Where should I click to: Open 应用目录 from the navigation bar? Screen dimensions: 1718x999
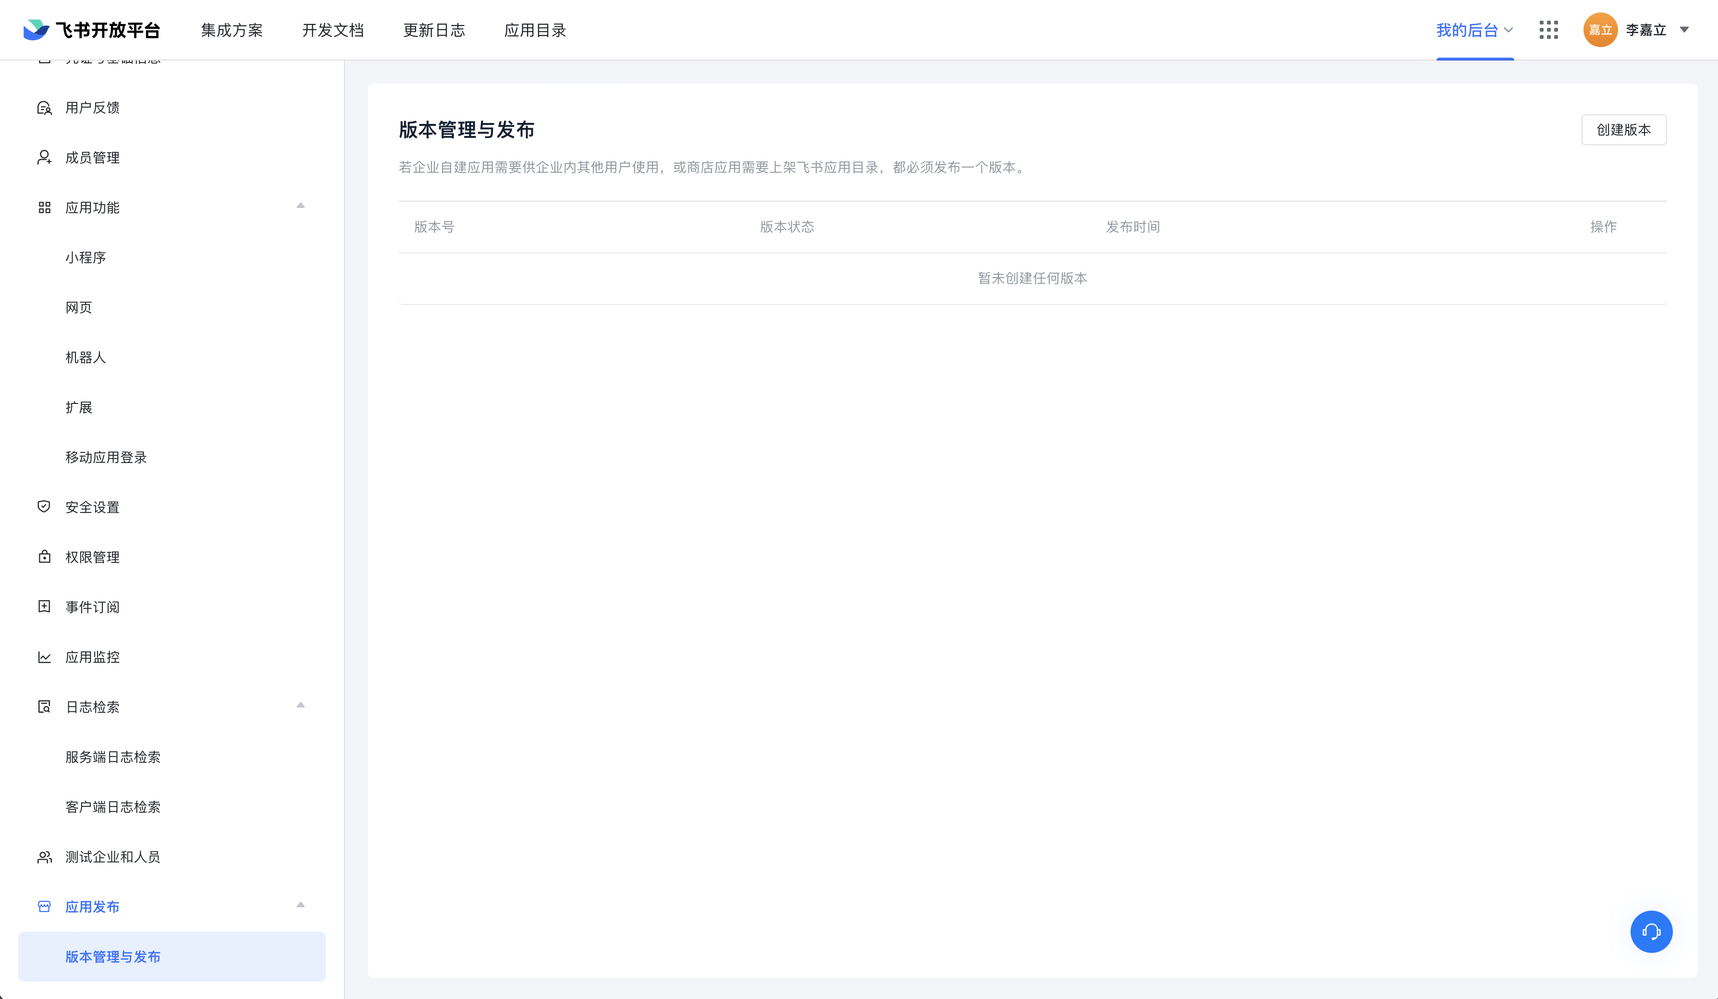coord(535,30)
